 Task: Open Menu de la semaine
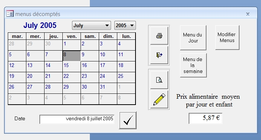click(x=193, y=65)
